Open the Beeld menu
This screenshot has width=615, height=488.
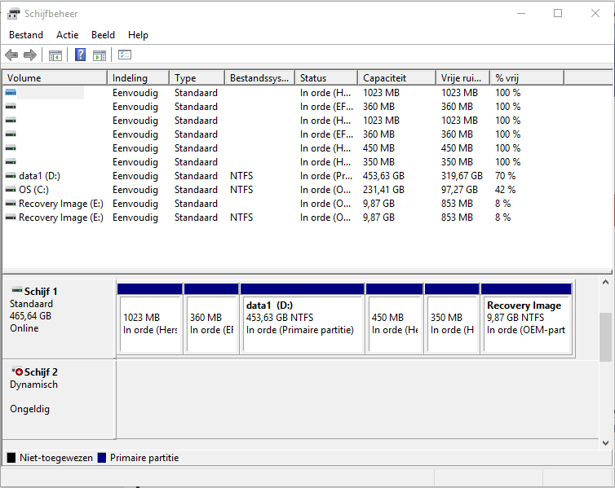(103, 35)
